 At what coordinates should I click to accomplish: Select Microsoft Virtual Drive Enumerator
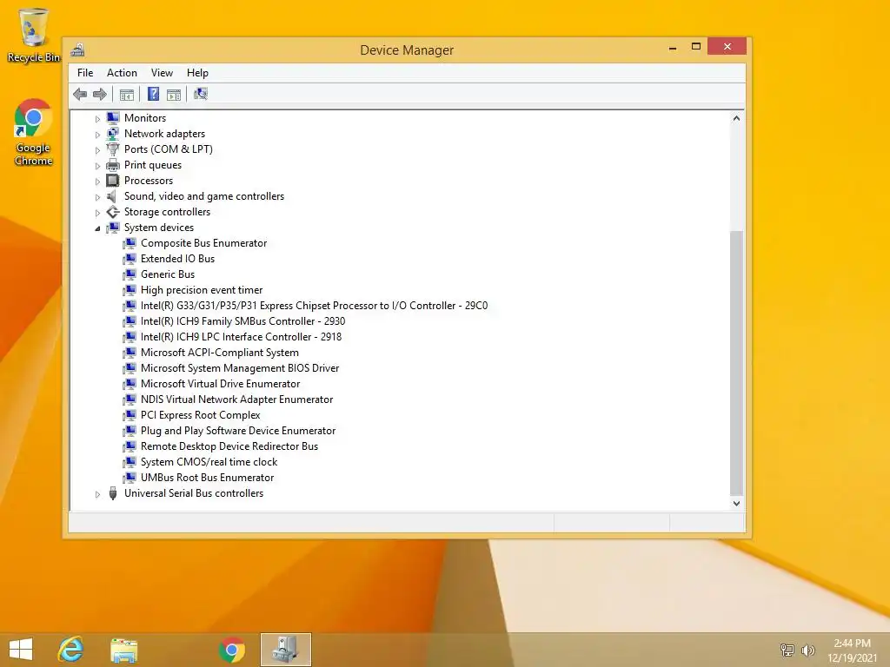click(x=220, y=384)
